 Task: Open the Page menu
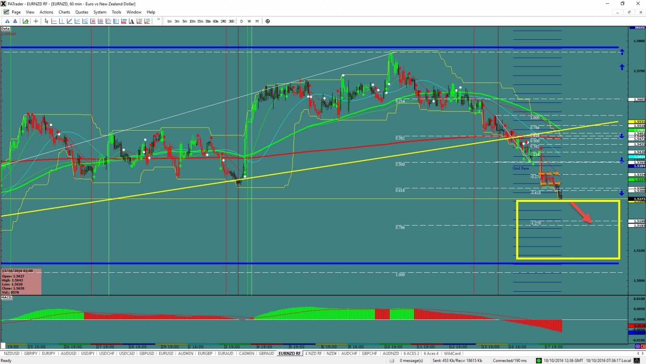[x=16, y=12]
